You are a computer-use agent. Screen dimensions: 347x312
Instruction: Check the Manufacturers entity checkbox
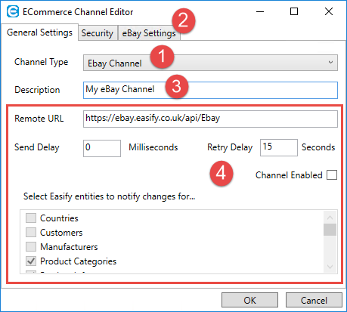click(x=31, y=247)
